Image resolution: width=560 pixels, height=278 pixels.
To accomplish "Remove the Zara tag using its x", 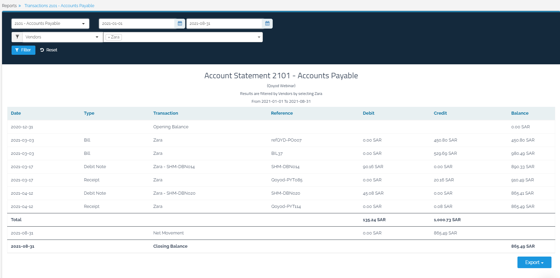I will click(109, 37).
